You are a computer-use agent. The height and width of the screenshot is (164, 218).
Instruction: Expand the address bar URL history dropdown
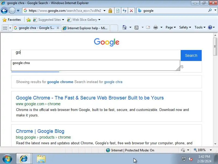(x=104, y=11)
